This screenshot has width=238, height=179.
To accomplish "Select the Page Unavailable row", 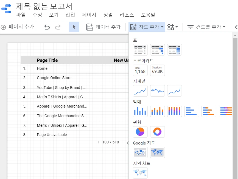I will 75,135.
